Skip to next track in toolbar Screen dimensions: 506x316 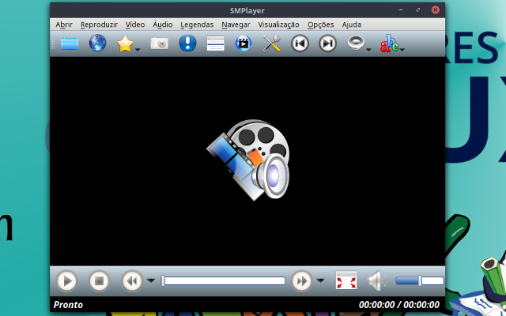tap(327, 43)
